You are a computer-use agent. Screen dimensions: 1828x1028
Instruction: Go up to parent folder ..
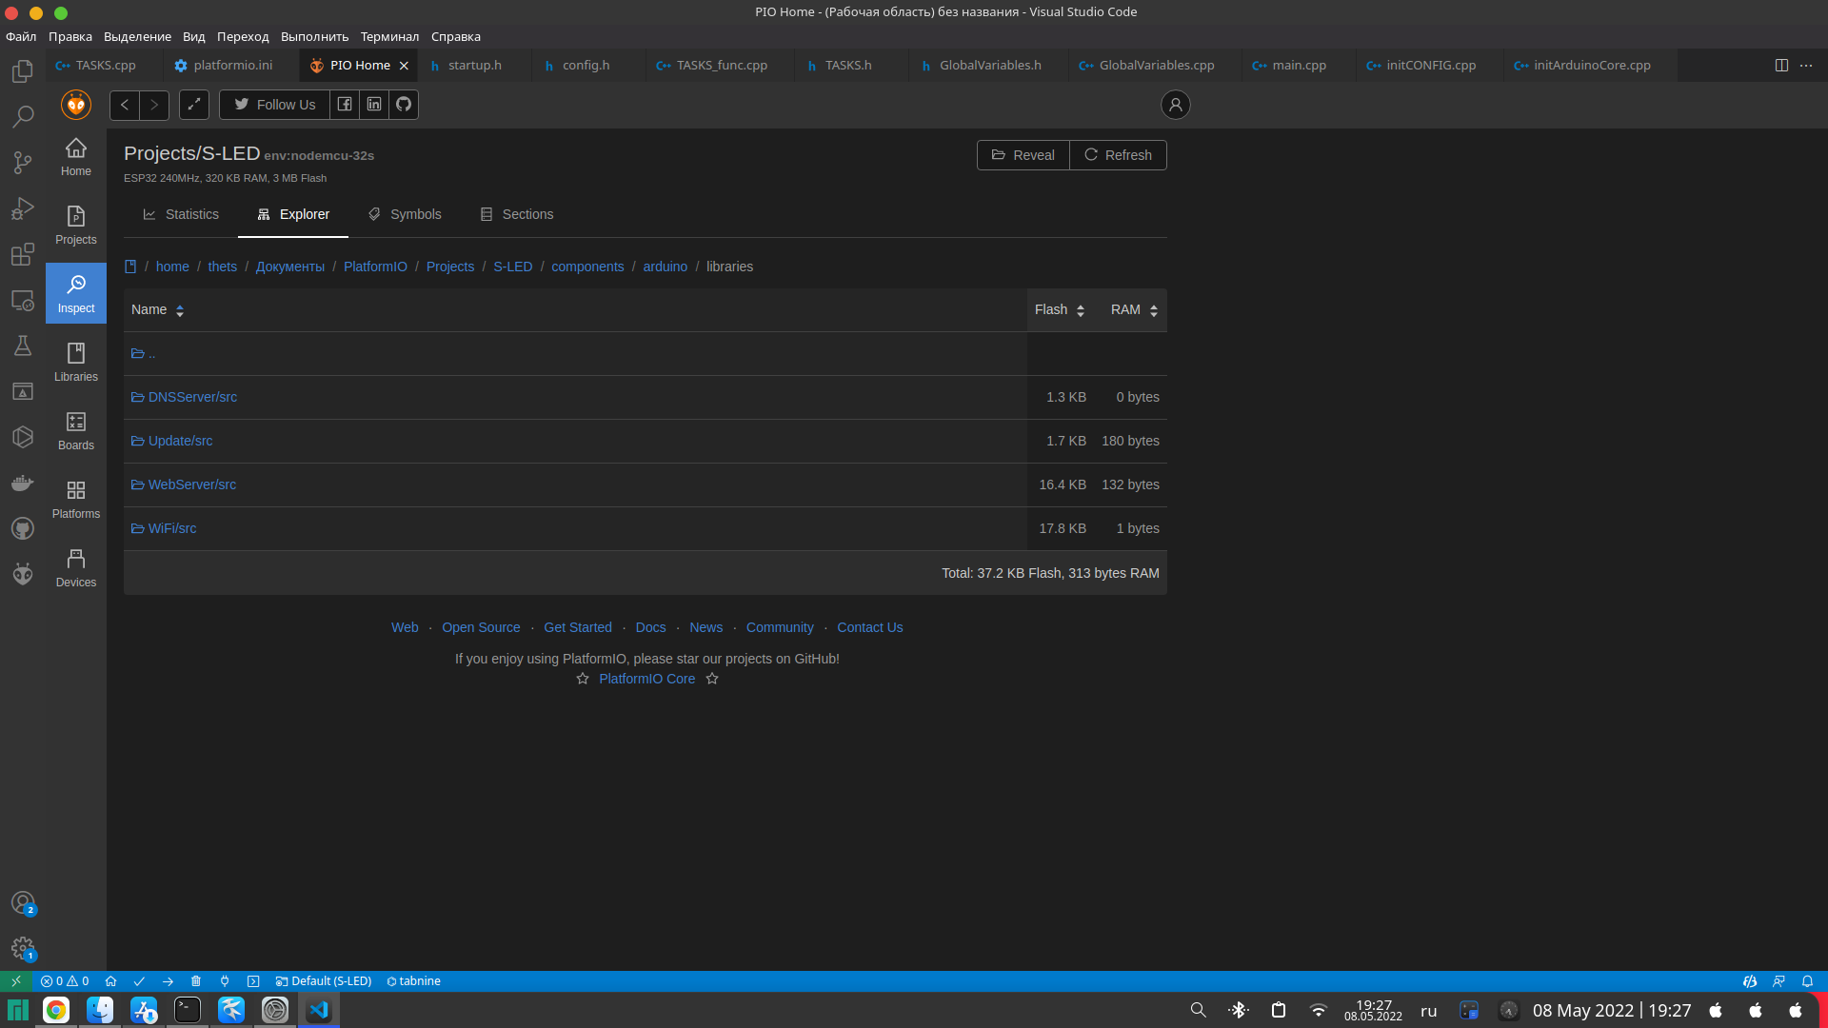143,353
